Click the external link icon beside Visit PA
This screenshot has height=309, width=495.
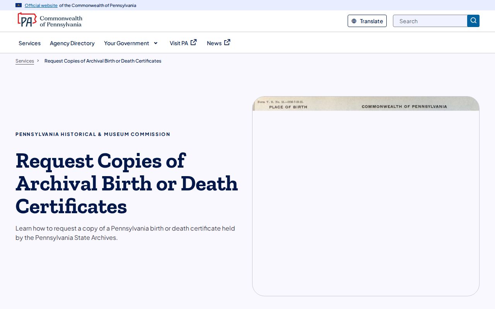[194, 42]
